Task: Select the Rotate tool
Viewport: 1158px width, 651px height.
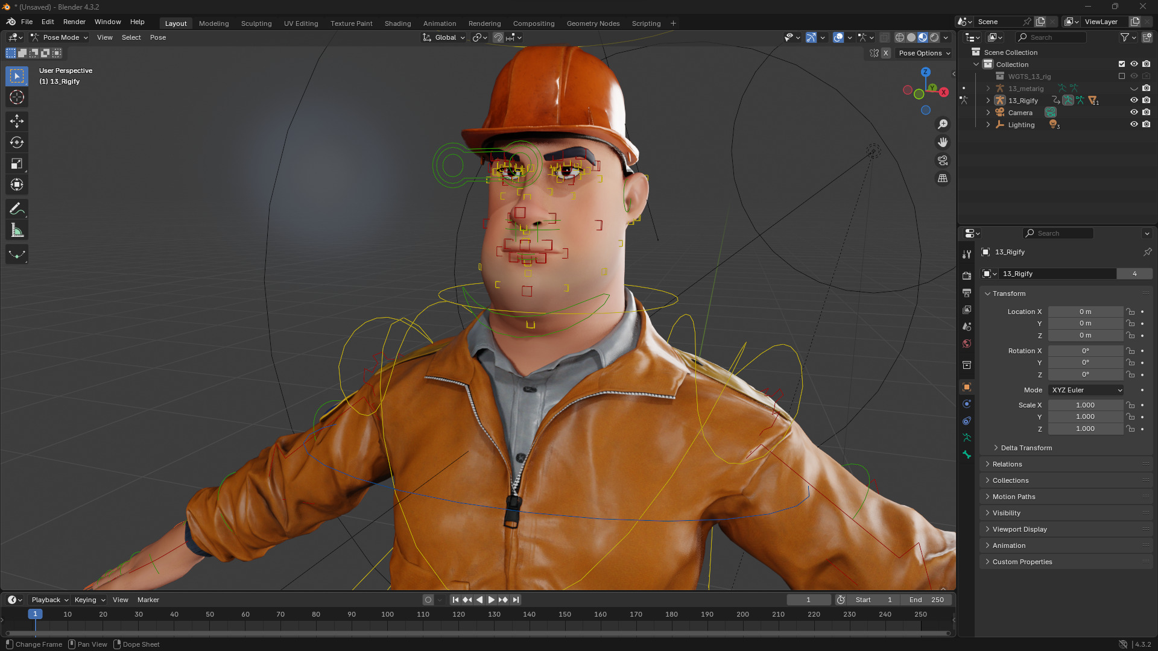Action: tap(17, 142)
